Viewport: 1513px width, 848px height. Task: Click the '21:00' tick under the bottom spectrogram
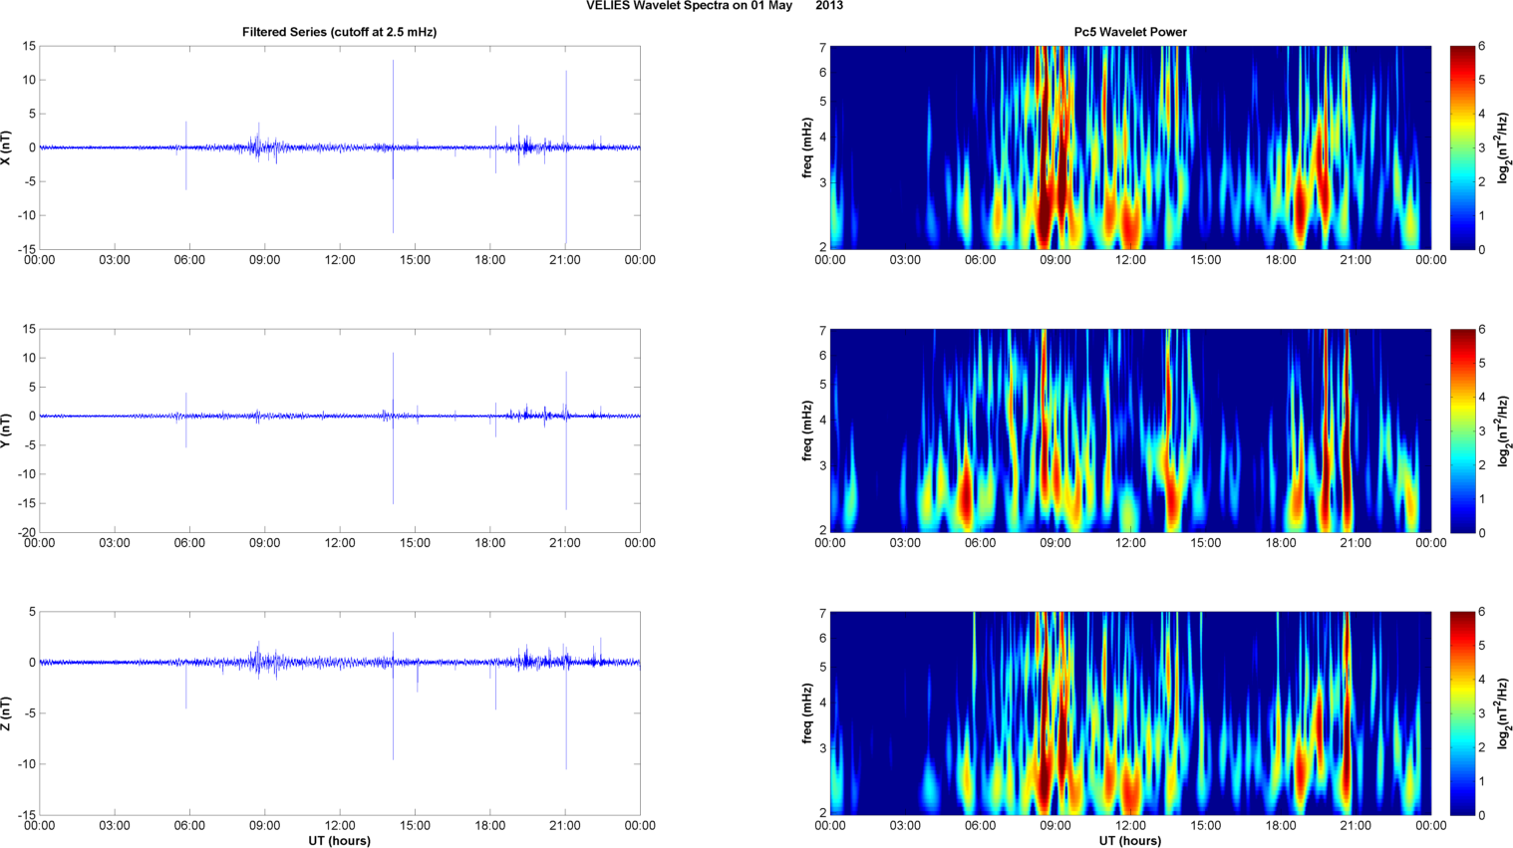[x=1356, y=826]
